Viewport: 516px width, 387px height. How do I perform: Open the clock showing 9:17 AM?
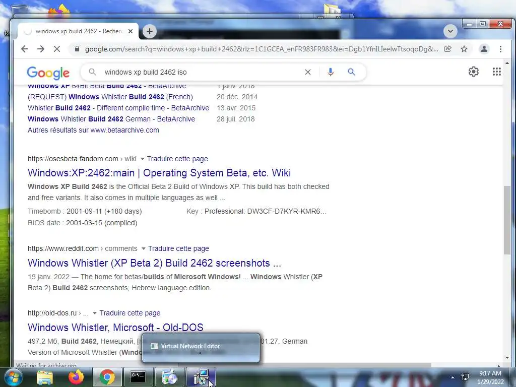(490, 377)
